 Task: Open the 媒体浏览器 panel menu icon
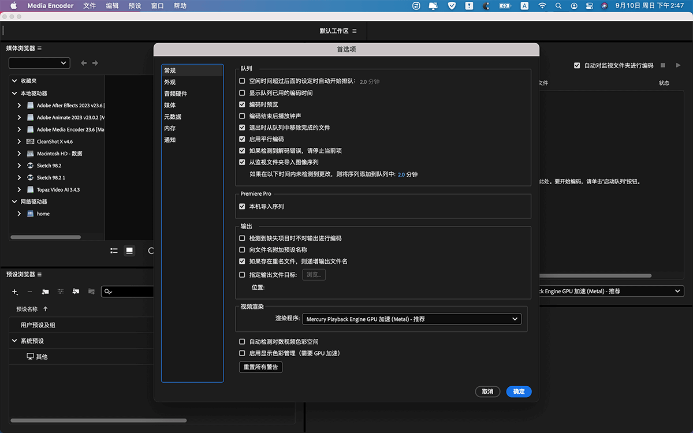click(x=39, y=48)
